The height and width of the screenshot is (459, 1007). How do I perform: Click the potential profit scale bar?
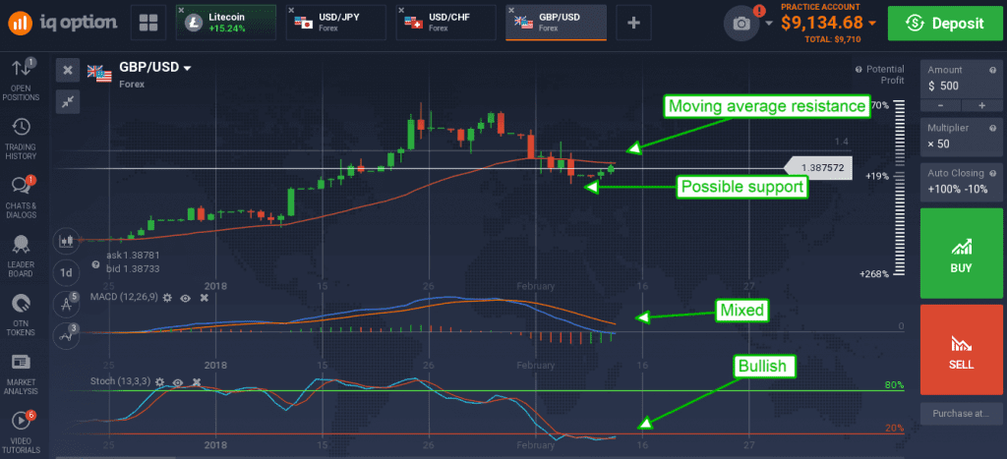(x=899, y=188)
